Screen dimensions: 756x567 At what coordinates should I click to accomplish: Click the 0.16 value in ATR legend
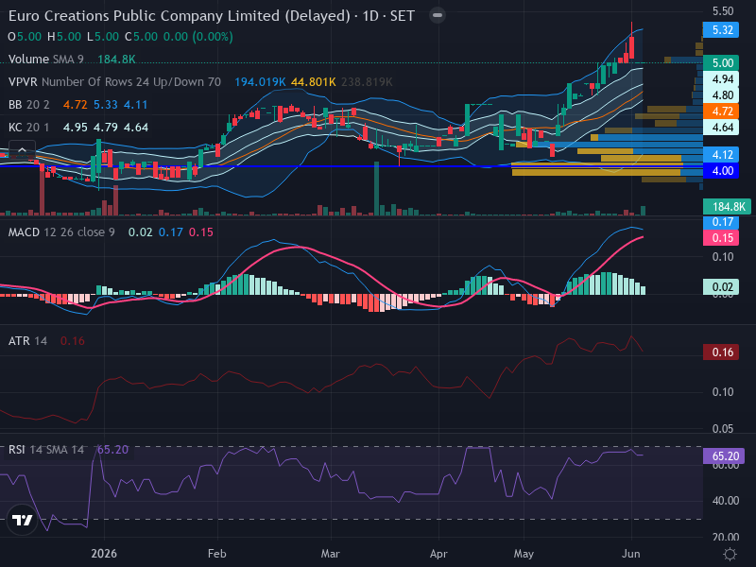[x=73, y=341]
